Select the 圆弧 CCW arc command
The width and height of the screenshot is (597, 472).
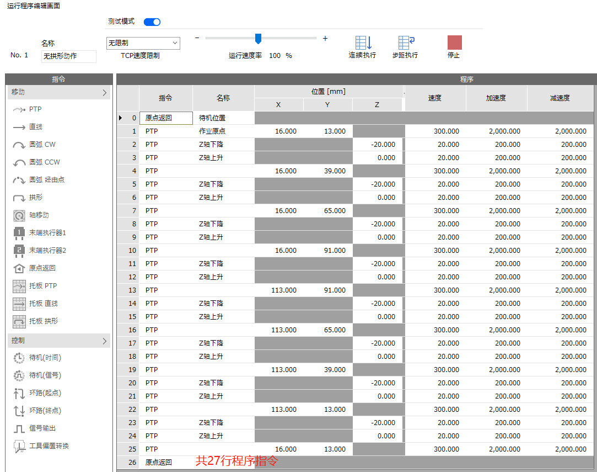(x=20, y=163)
